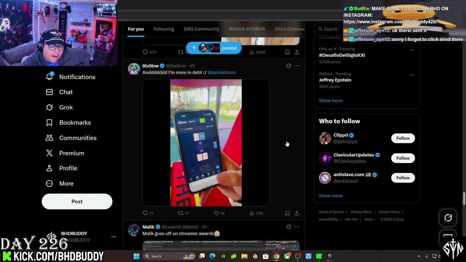
Task: Open Microsoft Edge from the taskbar
Action: click(x=212, y=256)
